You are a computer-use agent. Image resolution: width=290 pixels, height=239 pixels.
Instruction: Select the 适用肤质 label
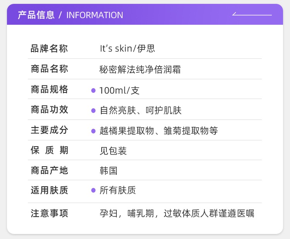49,190
